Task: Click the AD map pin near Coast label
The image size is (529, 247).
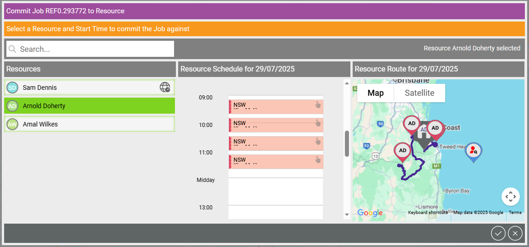Action: [435, 129]
